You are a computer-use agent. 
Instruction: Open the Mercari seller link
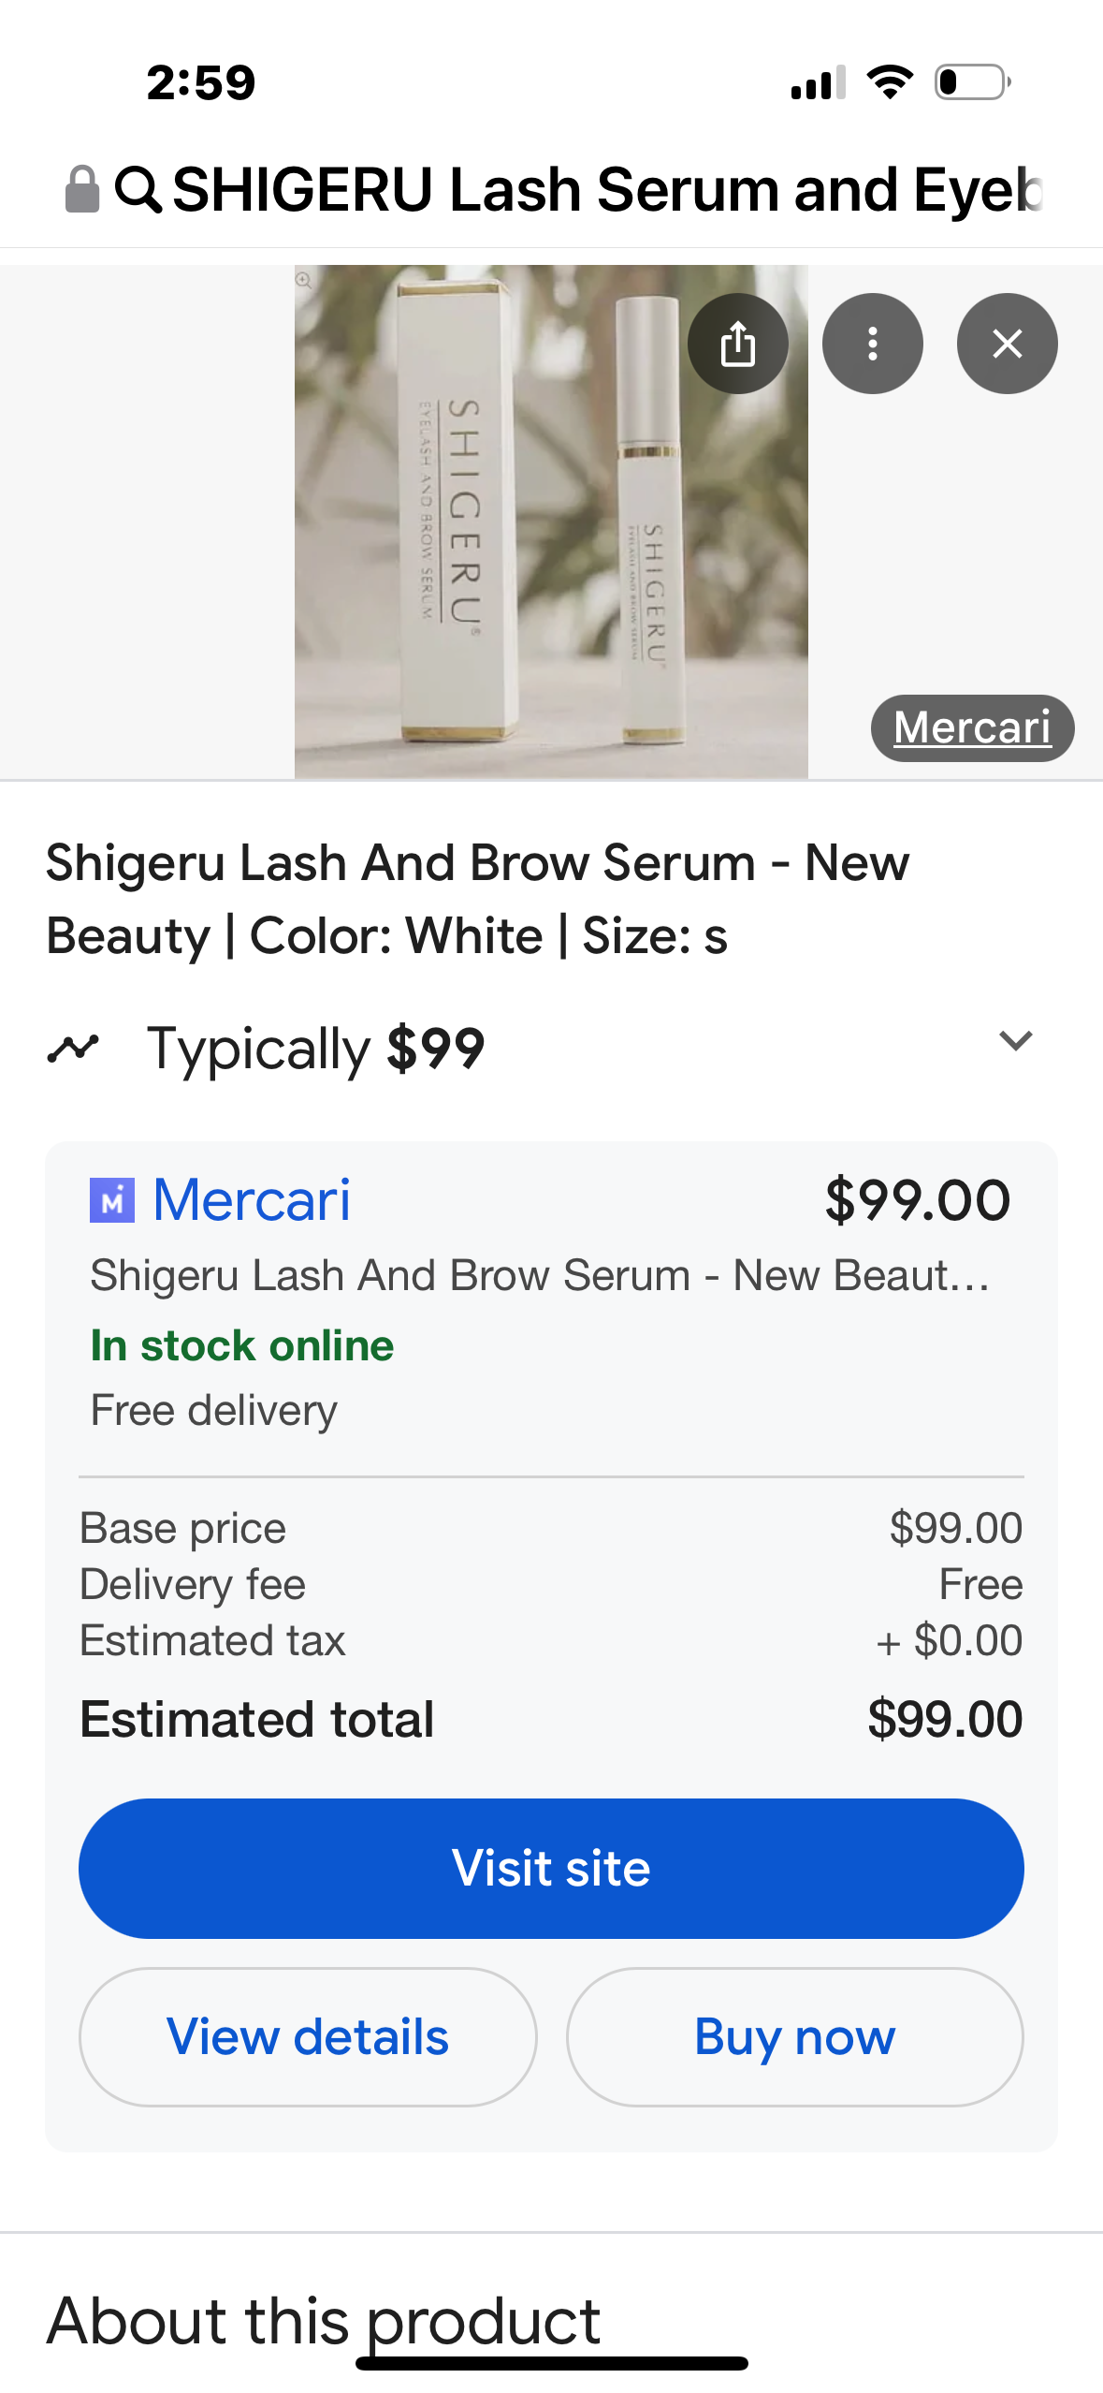pos(252,1200)
